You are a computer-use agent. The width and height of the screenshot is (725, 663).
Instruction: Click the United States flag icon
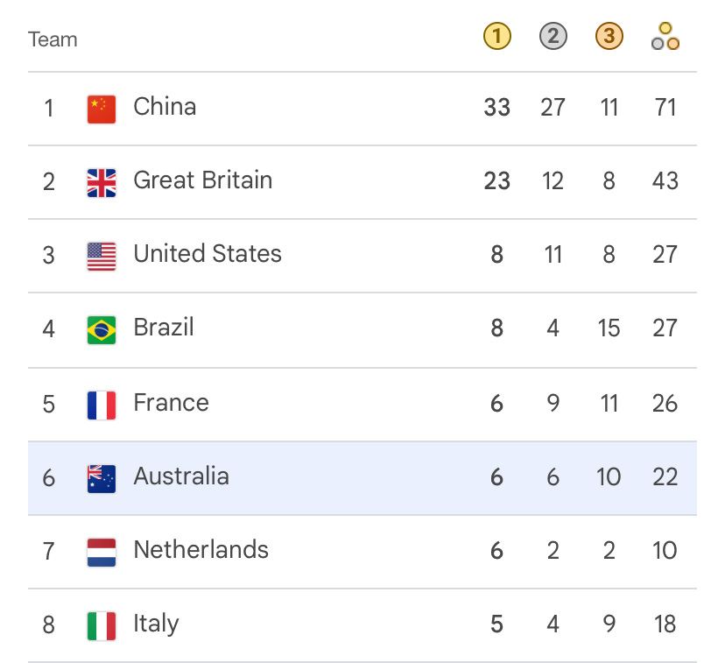point(102,257)
